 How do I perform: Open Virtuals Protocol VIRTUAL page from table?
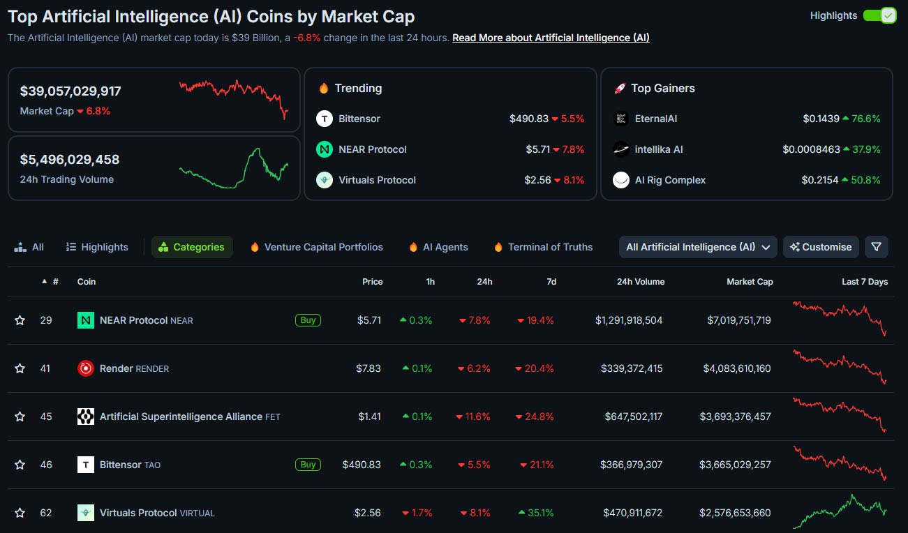tap(157, 513)
